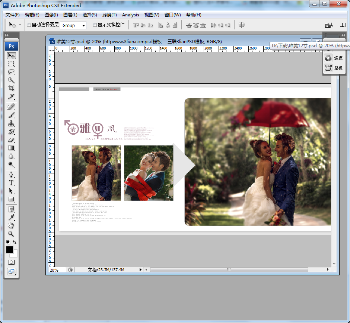350x323 pixels.
Task: Open the 图层(L) menu
Action: coord(70,15)
